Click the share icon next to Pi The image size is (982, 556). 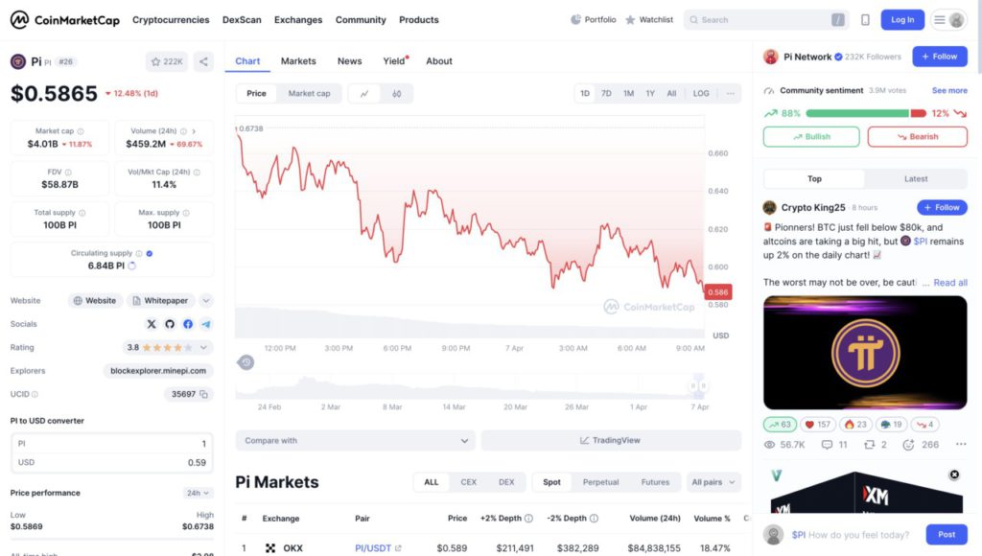tap(203, 61)
